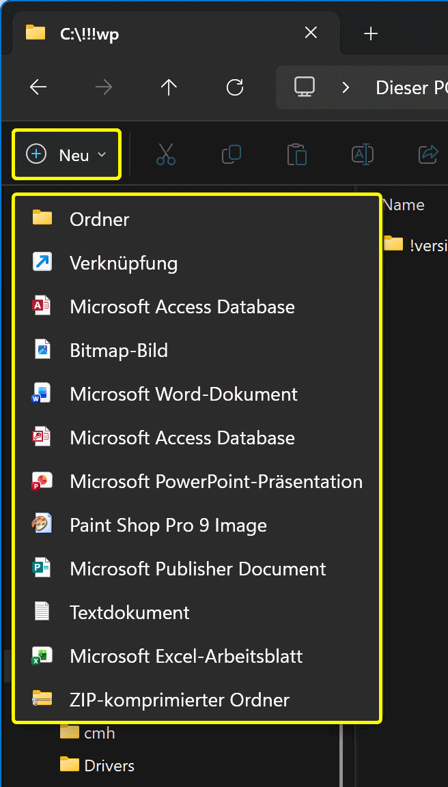Click the Name column header
448x787 pixels.
404,205
